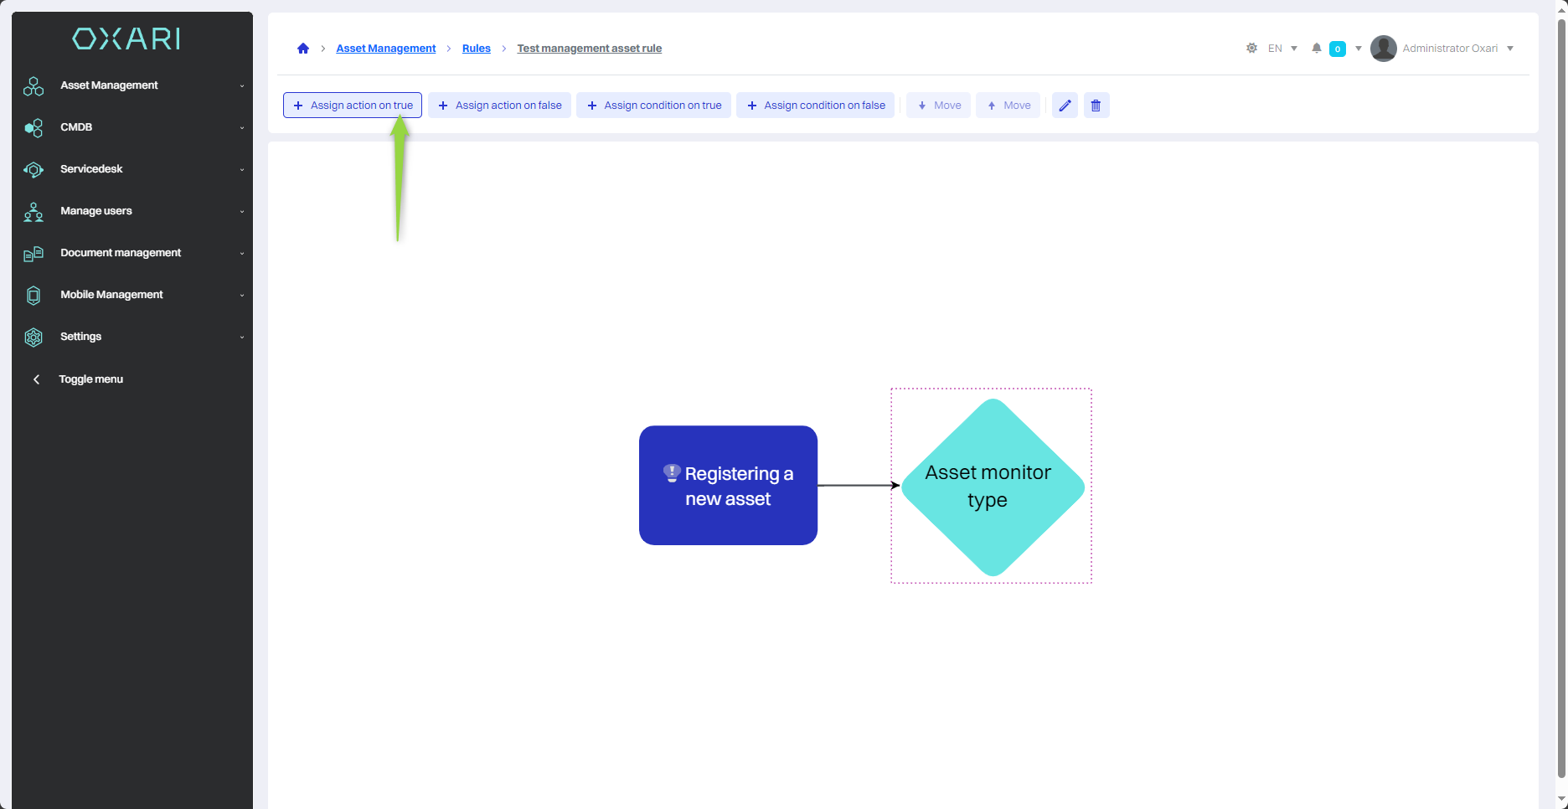Screen dimensions: 1568x809
Task: Open the Manage users menu
Action: pos(96,211)
